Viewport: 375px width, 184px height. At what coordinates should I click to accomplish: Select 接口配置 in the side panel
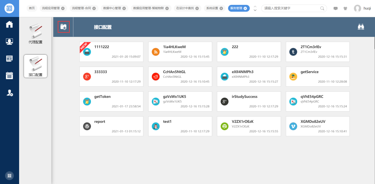35,66
